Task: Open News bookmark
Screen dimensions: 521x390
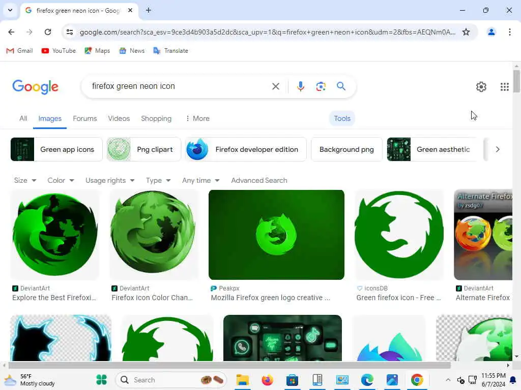Action: coord(132,51)
